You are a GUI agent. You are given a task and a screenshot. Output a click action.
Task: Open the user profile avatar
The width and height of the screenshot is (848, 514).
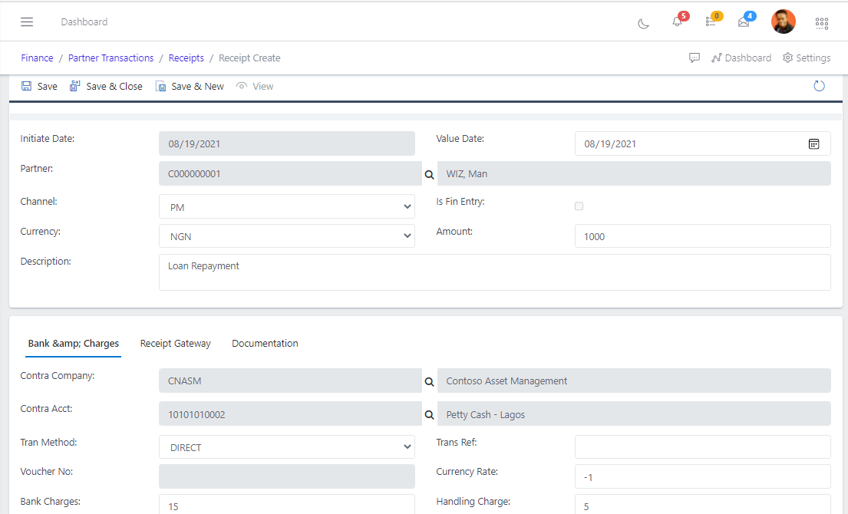click(783, 21)
